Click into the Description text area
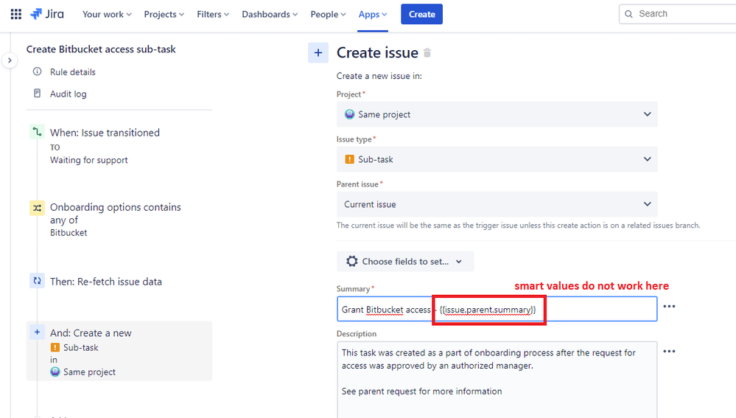 497,380
